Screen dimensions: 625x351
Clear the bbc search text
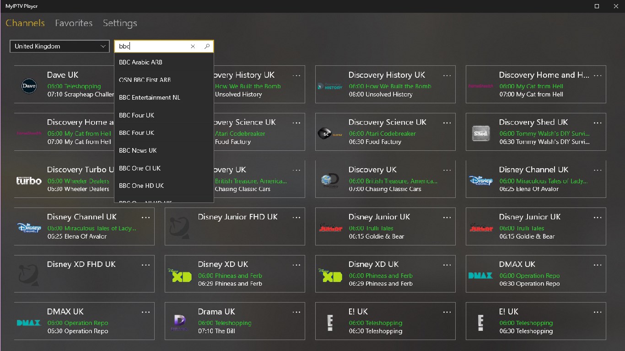click(193, 46)
